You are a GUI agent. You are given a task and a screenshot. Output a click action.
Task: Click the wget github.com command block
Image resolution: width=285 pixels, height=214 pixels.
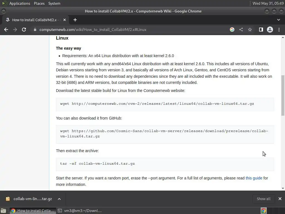[165, 135]
